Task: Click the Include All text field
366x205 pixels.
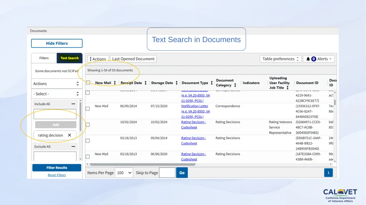Action: (55, 114)
